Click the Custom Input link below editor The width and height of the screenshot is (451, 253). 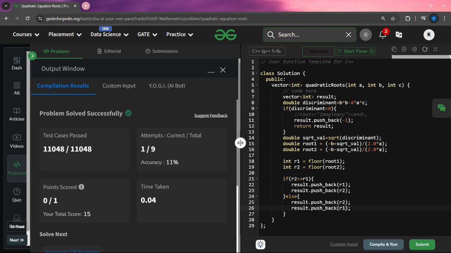tap(344, 244)
